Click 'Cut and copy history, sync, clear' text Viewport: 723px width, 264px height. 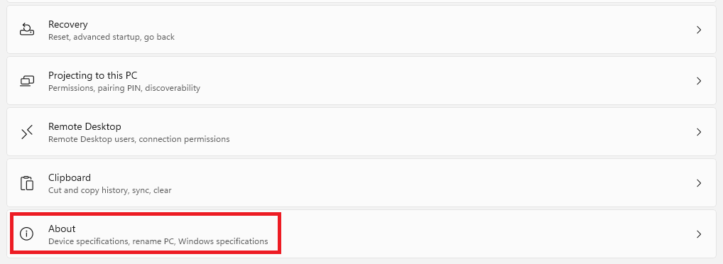coord(110,190)
